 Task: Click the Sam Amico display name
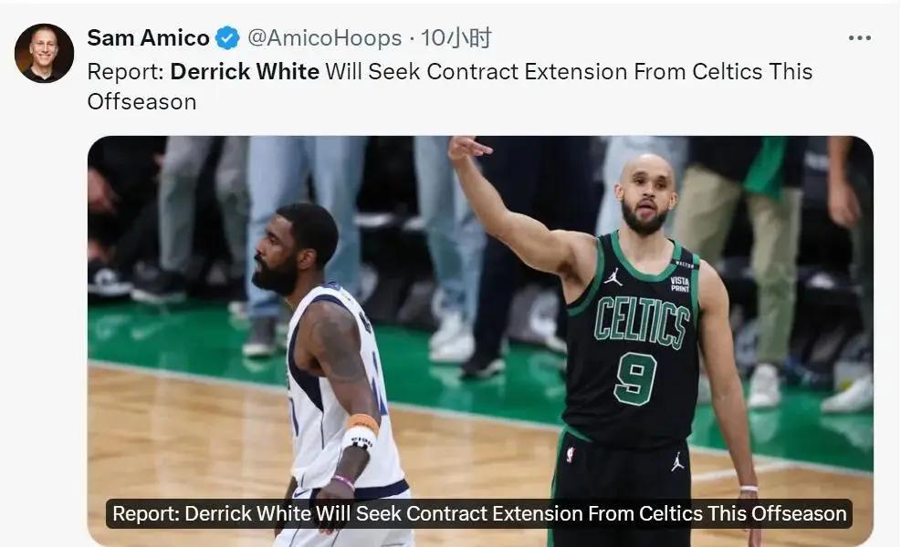(148, 38)
